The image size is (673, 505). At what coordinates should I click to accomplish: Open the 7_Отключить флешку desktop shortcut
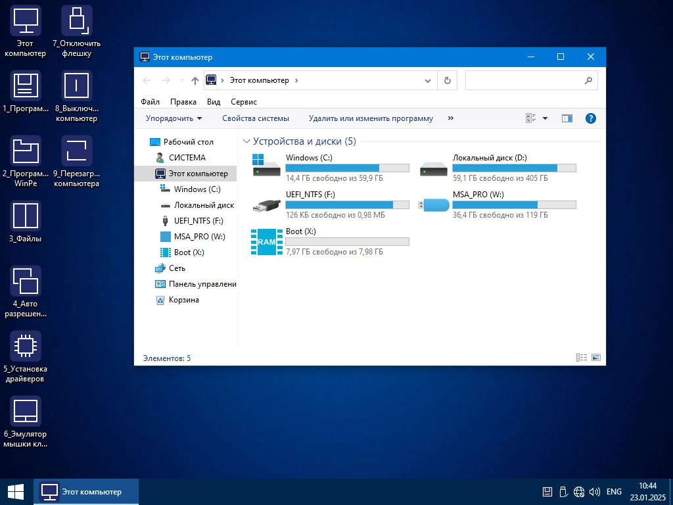(x=76, y=21)
